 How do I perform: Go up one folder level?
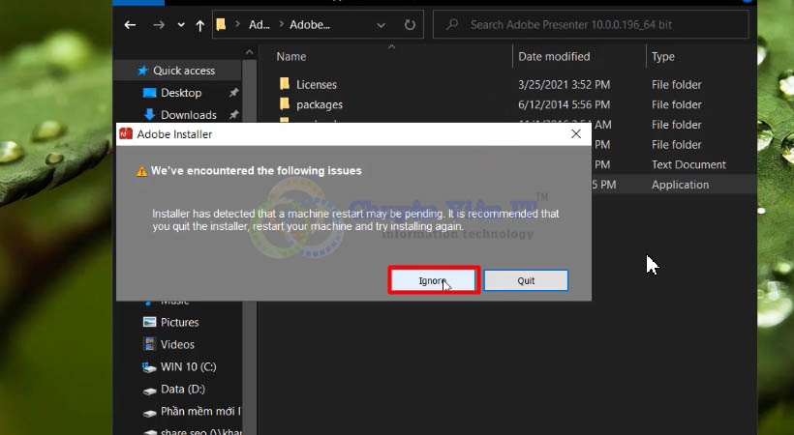(200, 25)
